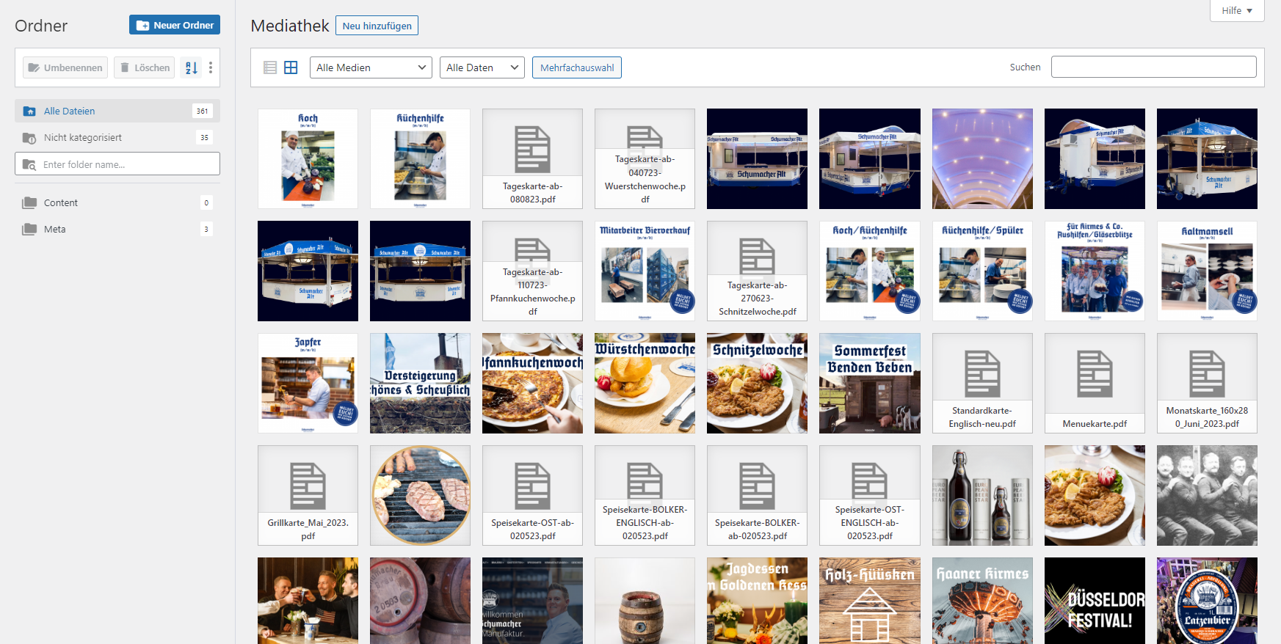Click the Löschen folder button
The image size is (1281, 644).
click(x=145, y=67)
